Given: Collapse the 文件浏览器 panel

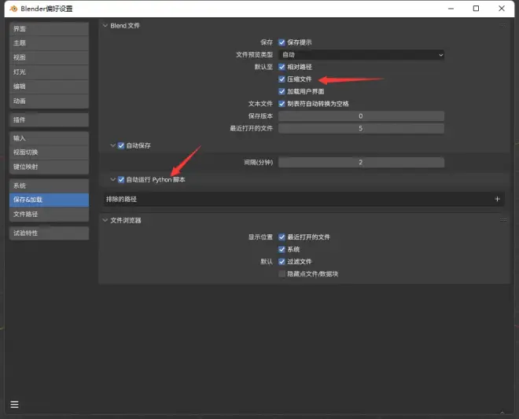Looking at the screenshot, I should click(105, 220).
